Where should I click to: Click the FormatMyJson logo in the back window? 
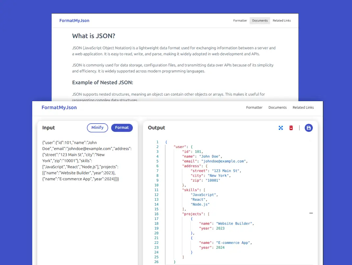pos(74,20)
